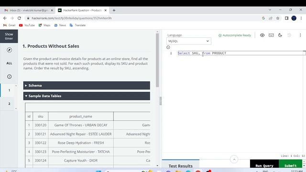306x172 pixels.
Task: Open the info icon in left sidebar
Action: (x=9, y=76)
